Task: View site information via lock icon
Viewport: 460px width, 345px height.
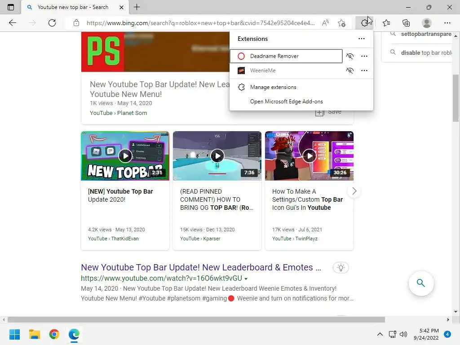Action: coord(76,23)
